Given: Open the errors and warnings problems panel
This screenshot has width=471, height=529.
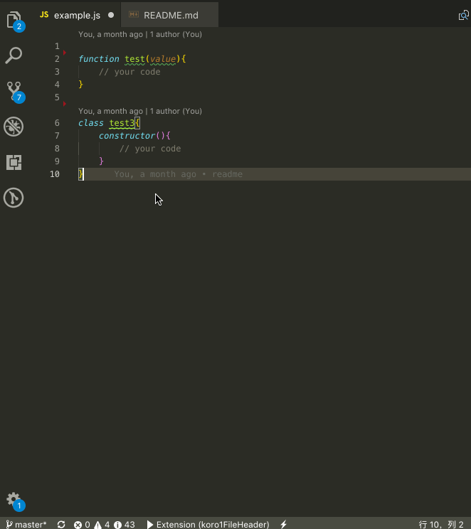Looking at the screenshot, I should [104, 524].
